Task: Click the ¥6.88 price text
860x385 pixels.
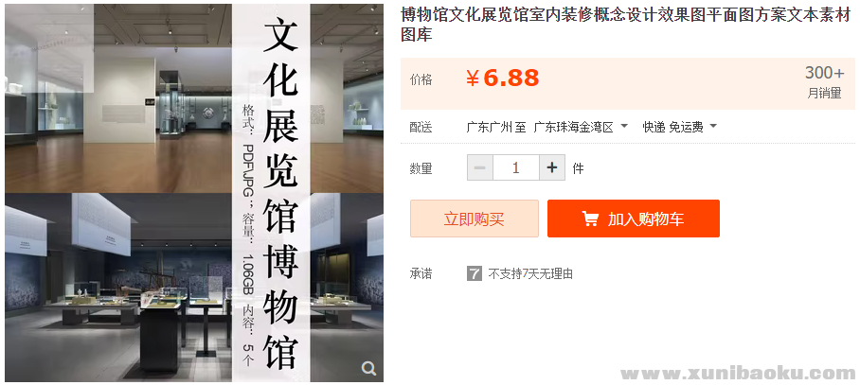Action: point(503,79)
